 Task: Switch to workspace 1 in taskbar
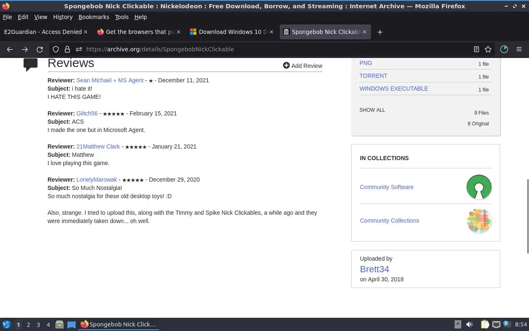(18, 325)
